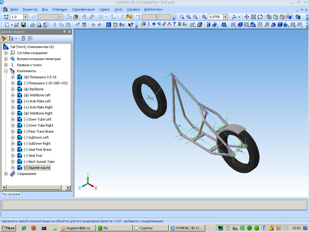This screenshot has width=309, height=232.
Task: Select the Seat Post component in tree
Action: [x=35, y=156]
